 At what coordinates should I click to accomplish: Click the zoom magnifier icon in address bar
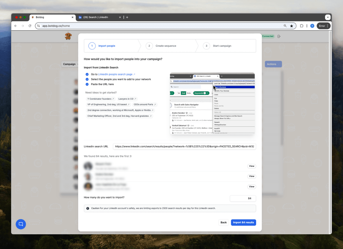(285, 26)
